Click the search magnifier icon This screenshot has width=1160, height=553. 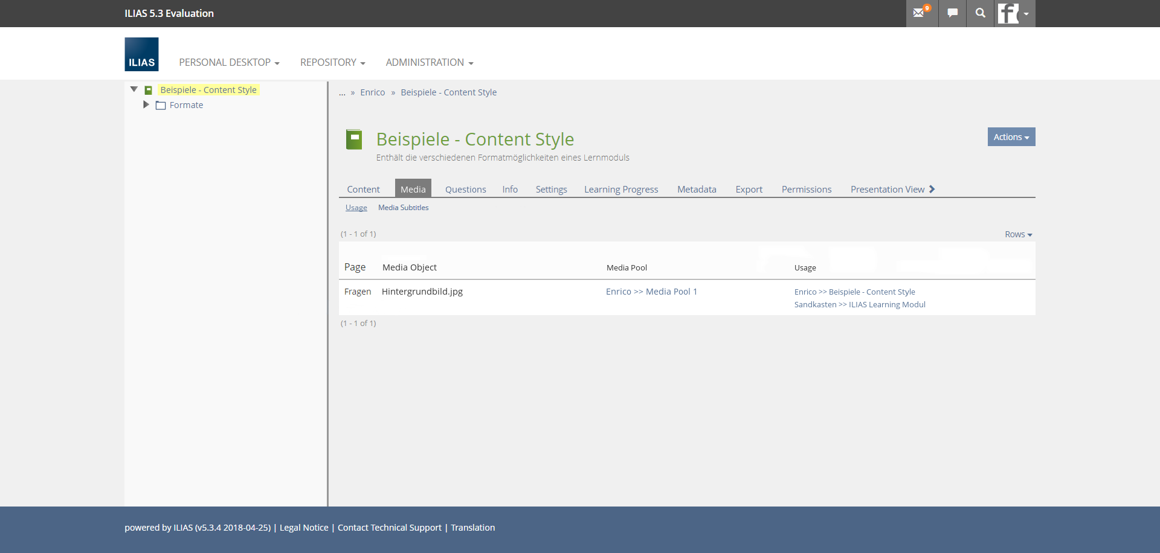click(x=980, y=13)
